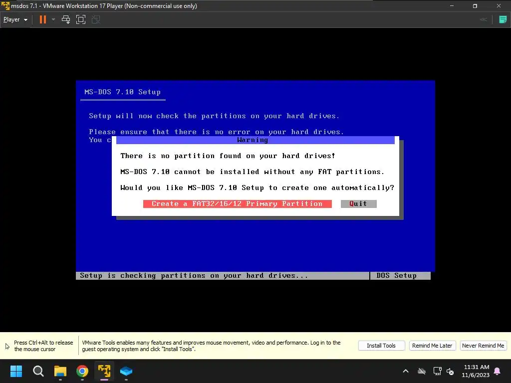This screenshot has height=383, width=511.
Task: Click 'Setup is checking partitions' status text
Action: click(194, 275)
